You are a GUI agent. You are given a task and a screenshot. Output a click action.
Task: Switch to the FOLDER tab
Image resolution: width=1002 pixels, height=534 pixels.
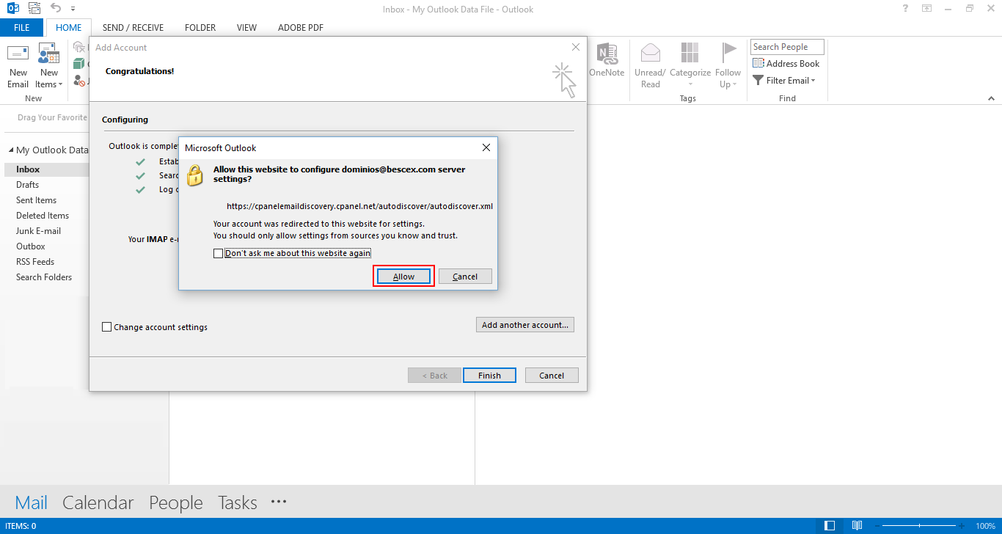(200, 28)
